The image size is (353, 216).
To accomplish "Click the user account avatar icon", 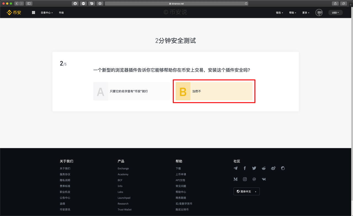I will [x=319, y=13].
